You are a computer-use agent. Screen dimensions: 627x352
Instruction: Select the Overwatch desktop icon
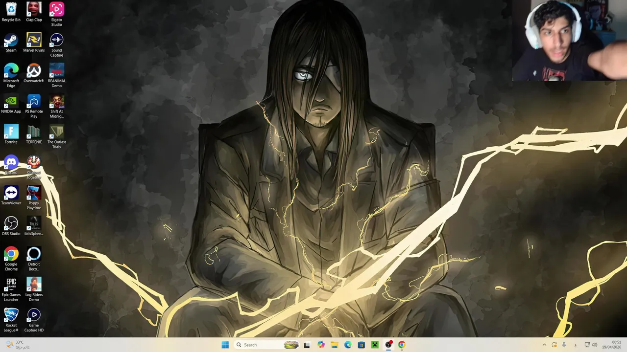[x=34, y=73]
